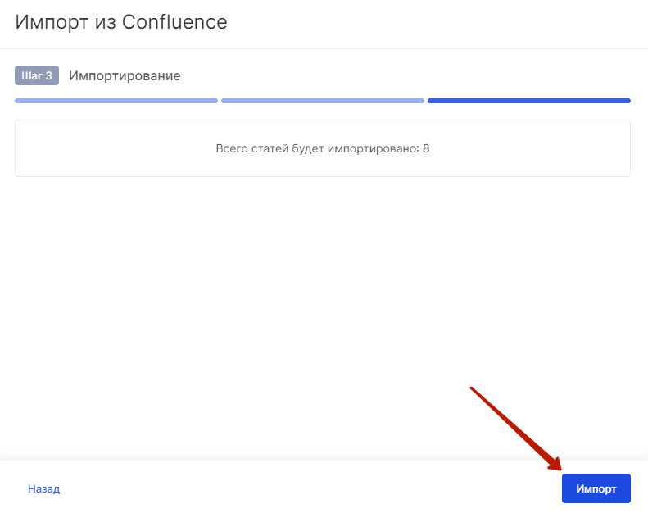Click the first light-blue progress segment
Viewport: 648px width, 513px height.
[x=116, y=101]
